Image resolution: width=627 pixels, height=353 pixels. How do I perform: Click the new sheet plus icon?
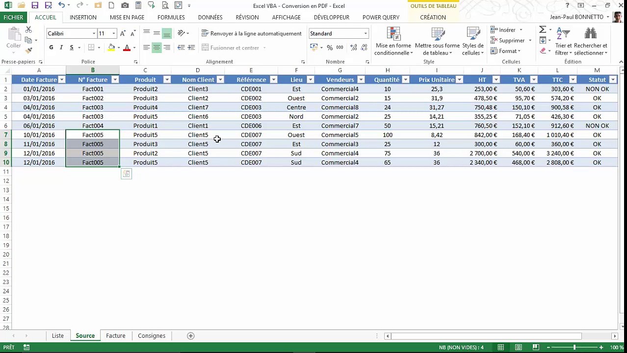click(x=191, y=336)
